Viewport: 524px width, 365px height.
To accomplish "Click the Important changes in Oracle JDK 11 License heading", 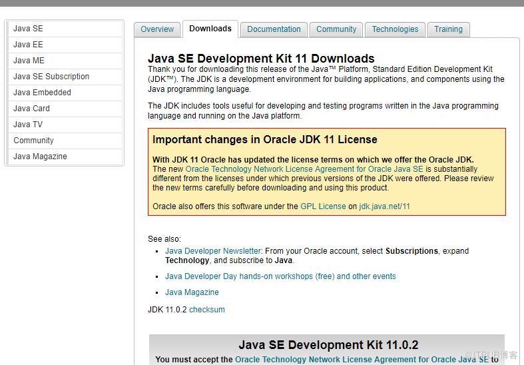I will tap(265, 139).
